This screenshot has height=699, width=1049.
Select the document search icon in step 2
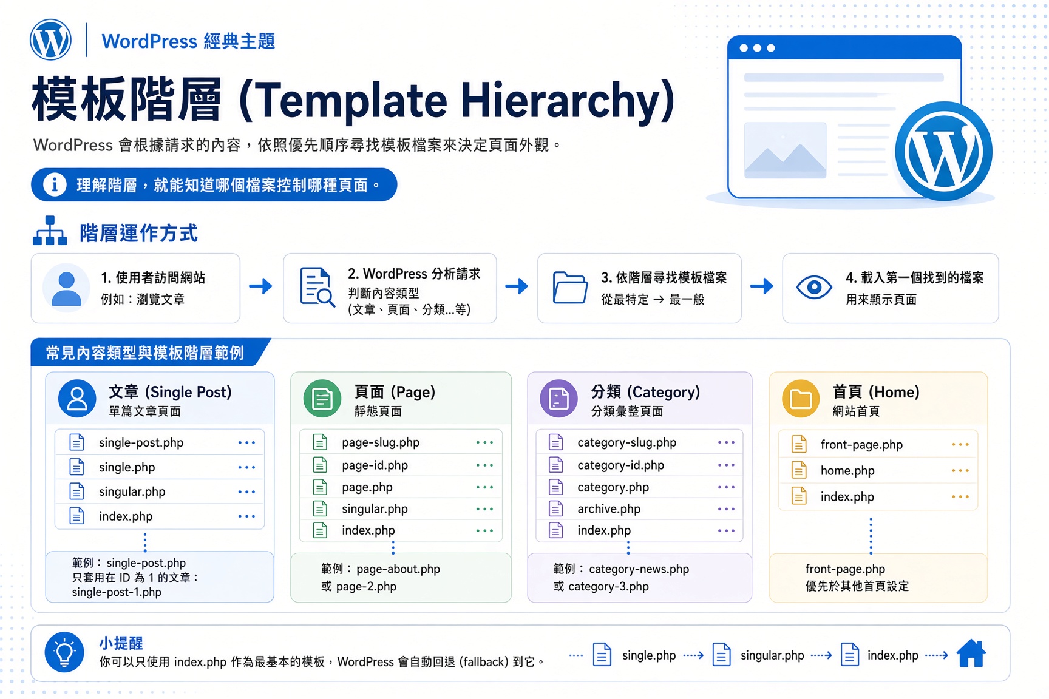317,287
